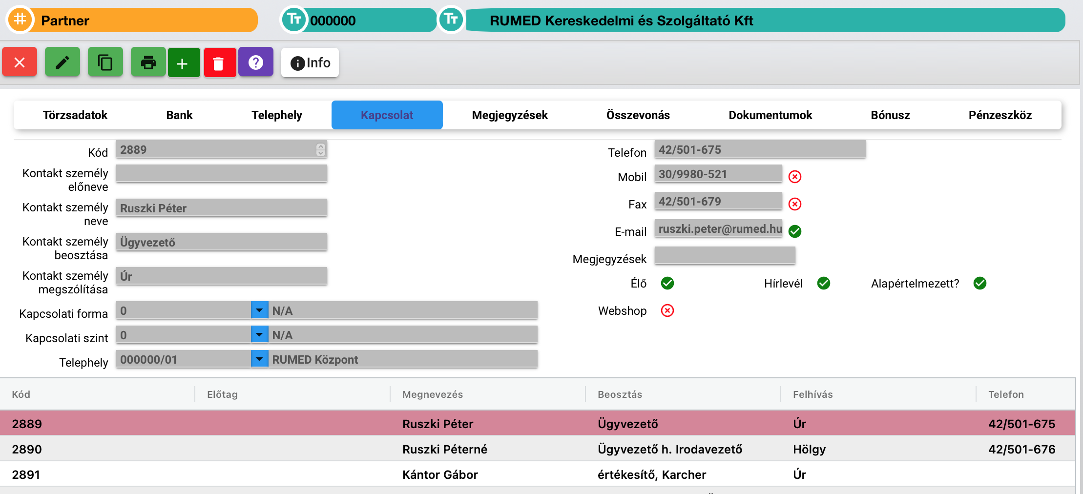Open the Pénzeszköz tab
The width and height of the screenshot is (1083, 494).
1000,115
